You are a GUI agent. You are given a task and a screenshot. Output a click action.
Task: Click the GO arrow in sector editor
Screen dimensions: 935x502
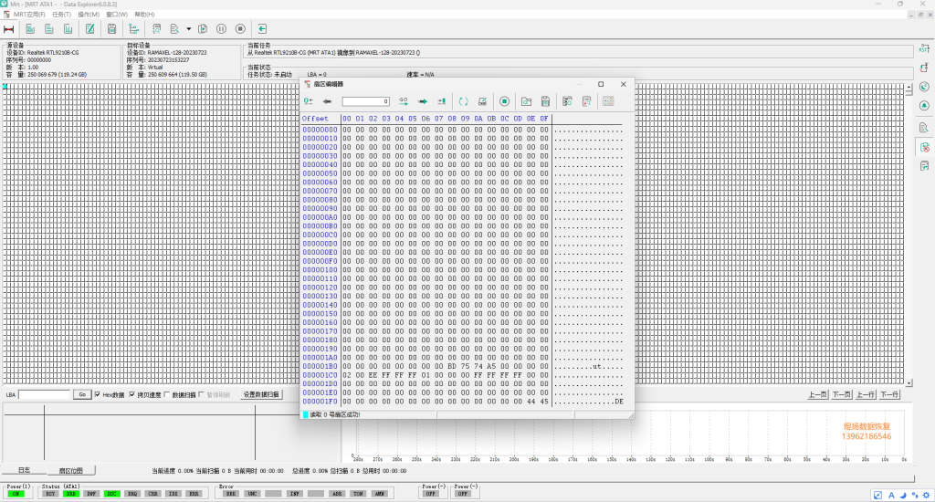(x=404, y=101)
